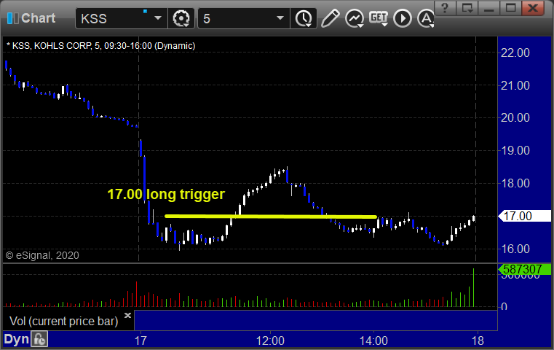The width and height of the screenshot is (554, 350).
Task: Open the time template clock icon
Action: [304, 18]
